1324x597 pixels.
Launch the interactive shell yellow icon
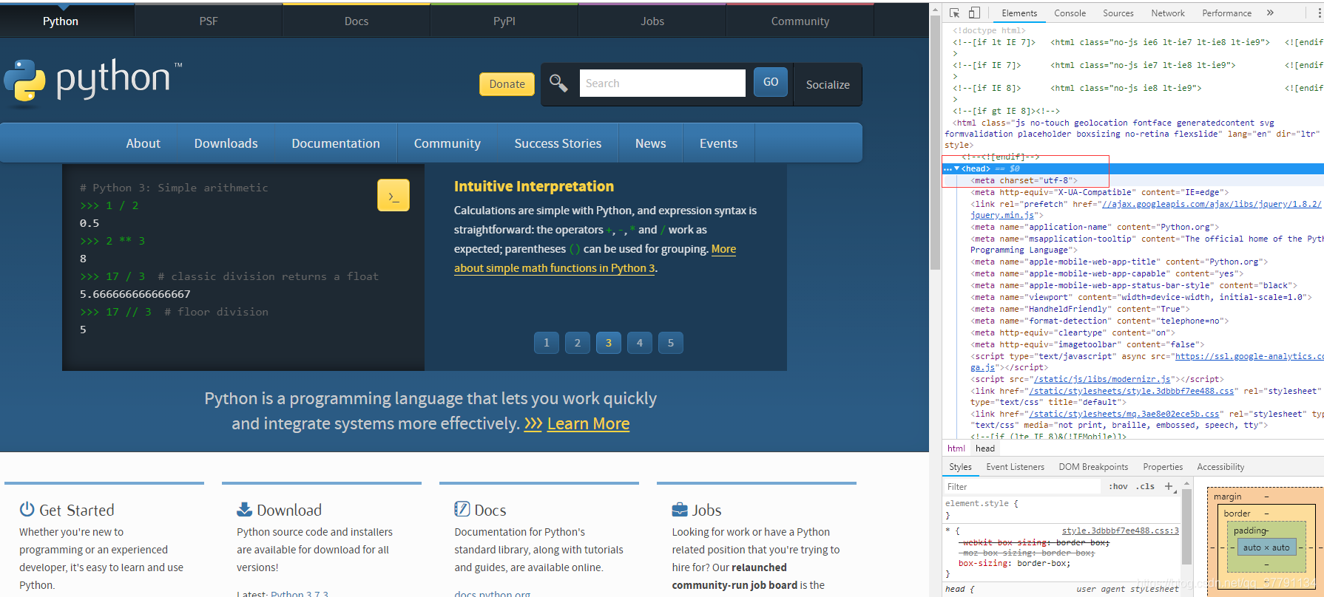pyautogui.click(x=394, y=196)
